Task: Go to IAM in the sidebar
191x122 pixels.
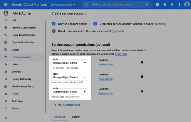Action: [14, 20]
